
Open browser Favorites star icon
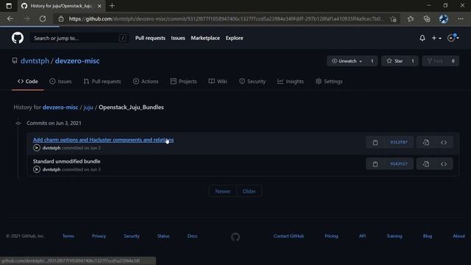(411, 19)
